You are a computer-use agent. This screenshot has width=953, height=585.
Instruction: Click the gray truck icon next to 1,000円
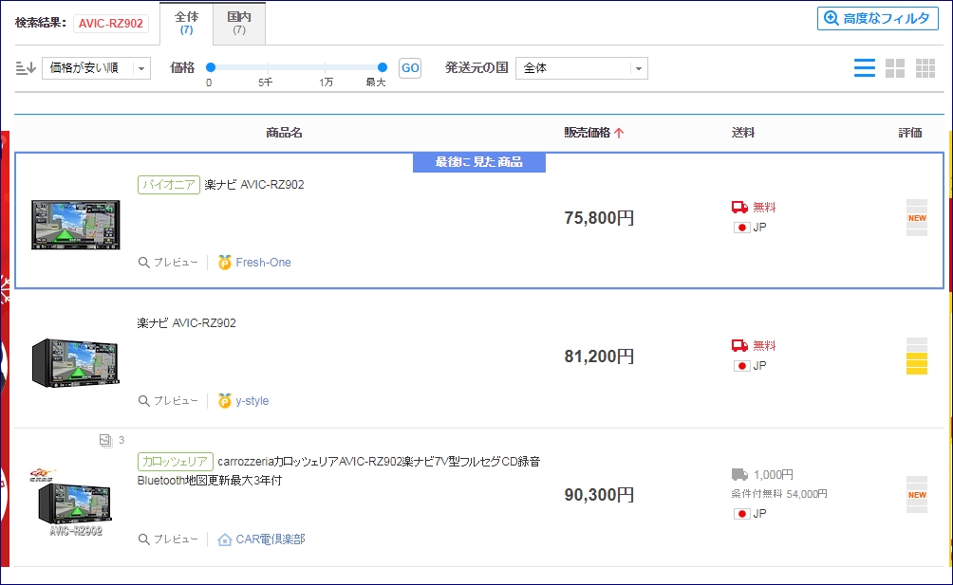[x=739, y=475]
